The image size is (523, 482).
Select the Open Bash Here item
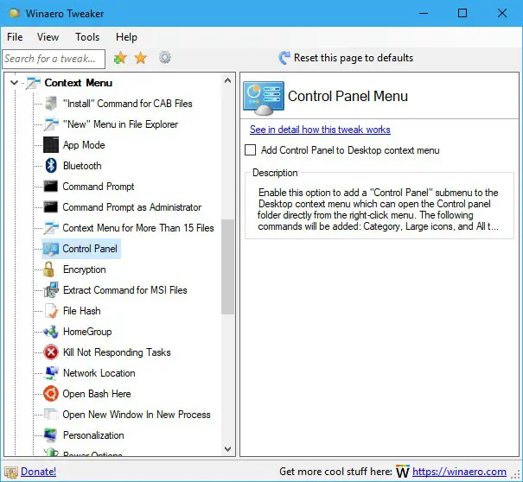97,394
